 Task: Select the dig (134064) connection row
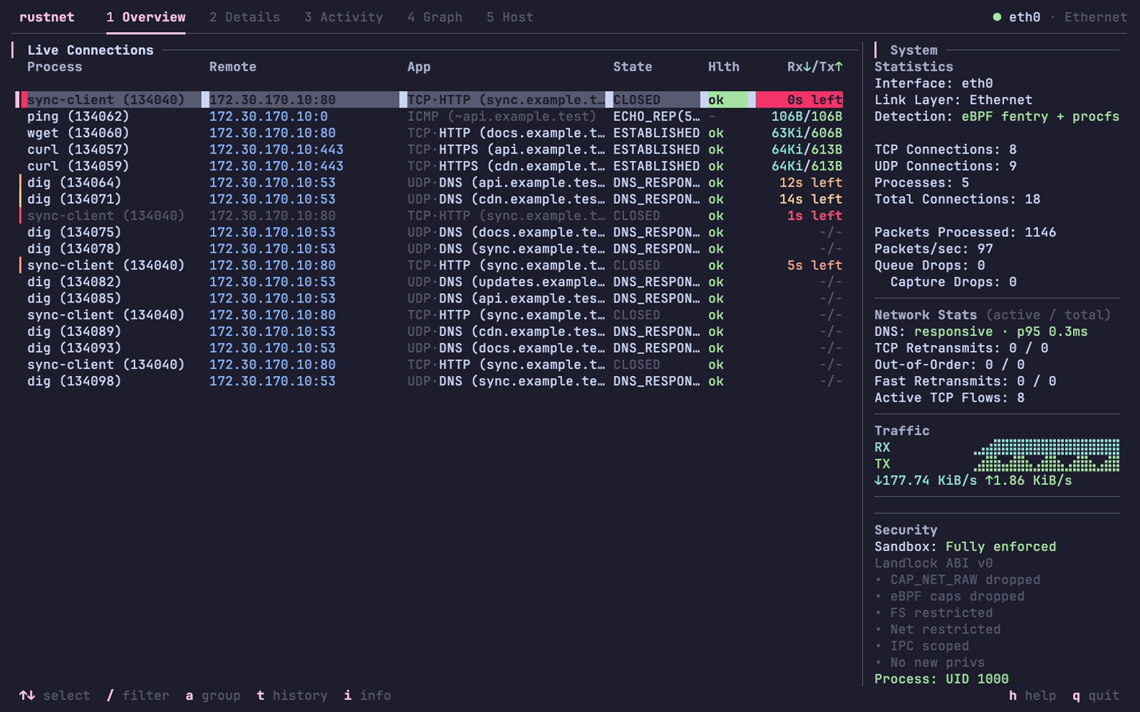click(x=430, y=182)
